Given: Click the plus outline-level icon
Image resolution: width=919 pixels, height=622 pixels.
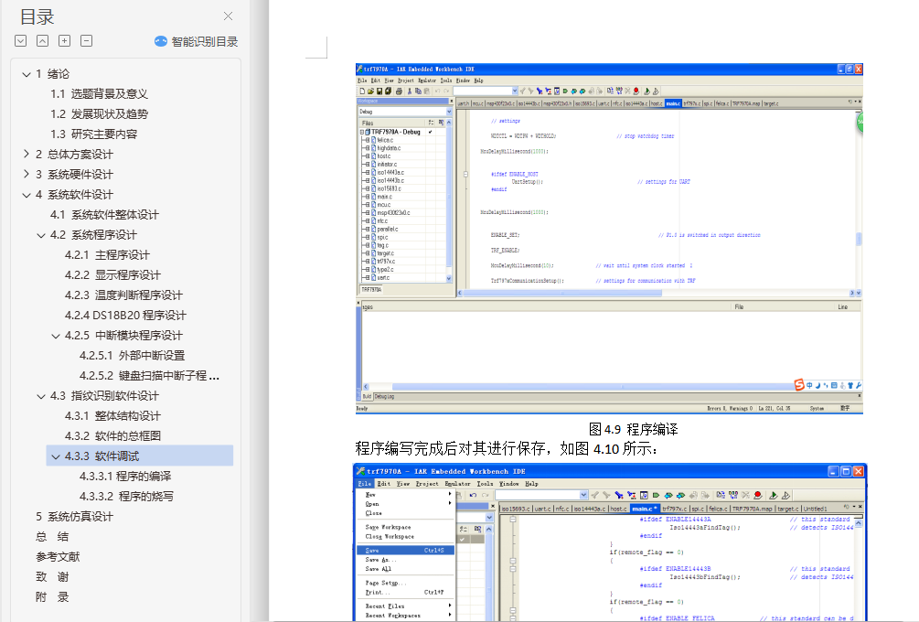Looking at the screenshot, I should click(65, 40).
